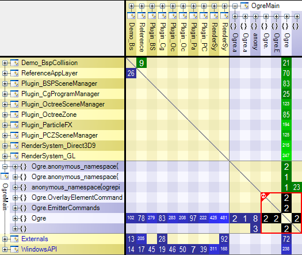
Task: Expand the Plugin_PCZSceneManager row
Action: pyautogui.click(x=5, y=135)
